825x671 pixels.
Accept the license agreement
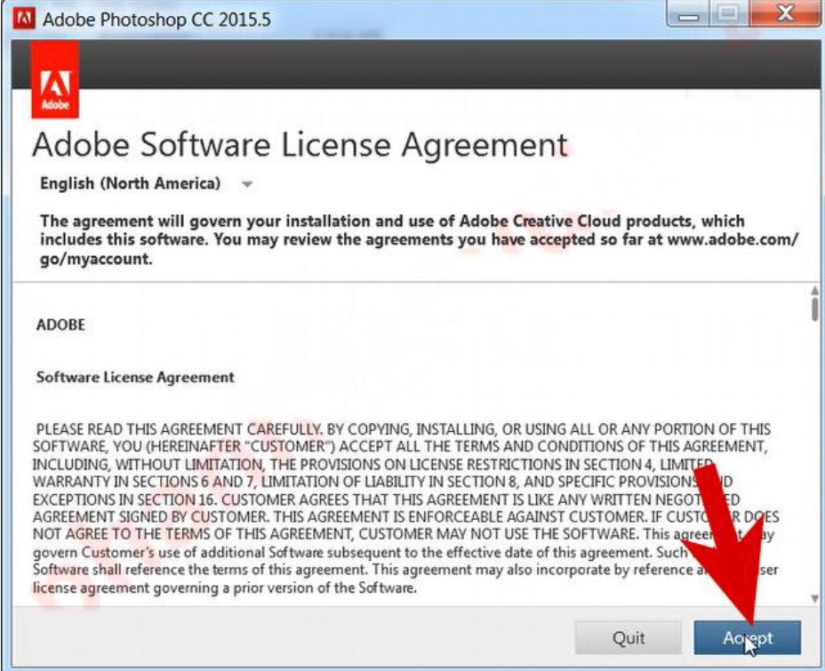pos(747,638)
